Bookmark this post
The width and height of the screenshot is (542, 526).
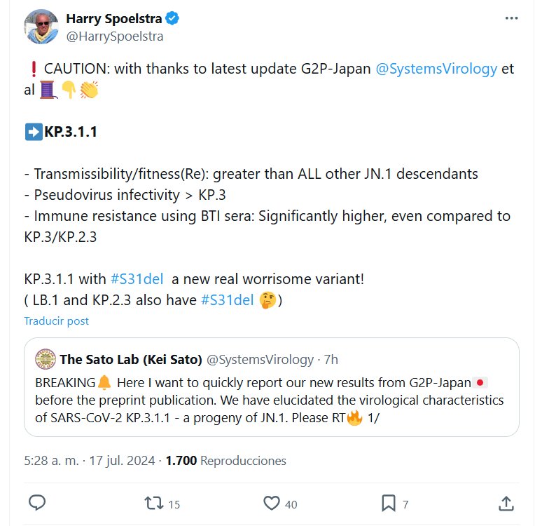tap(388, 503)
